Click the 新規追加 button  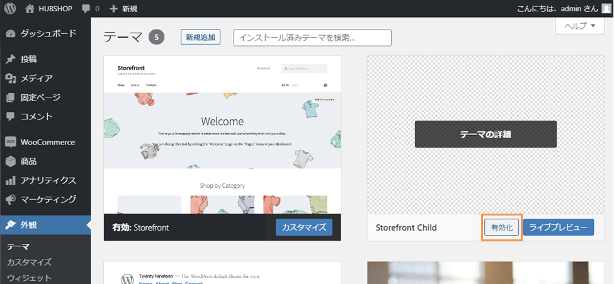pos(200,38)
